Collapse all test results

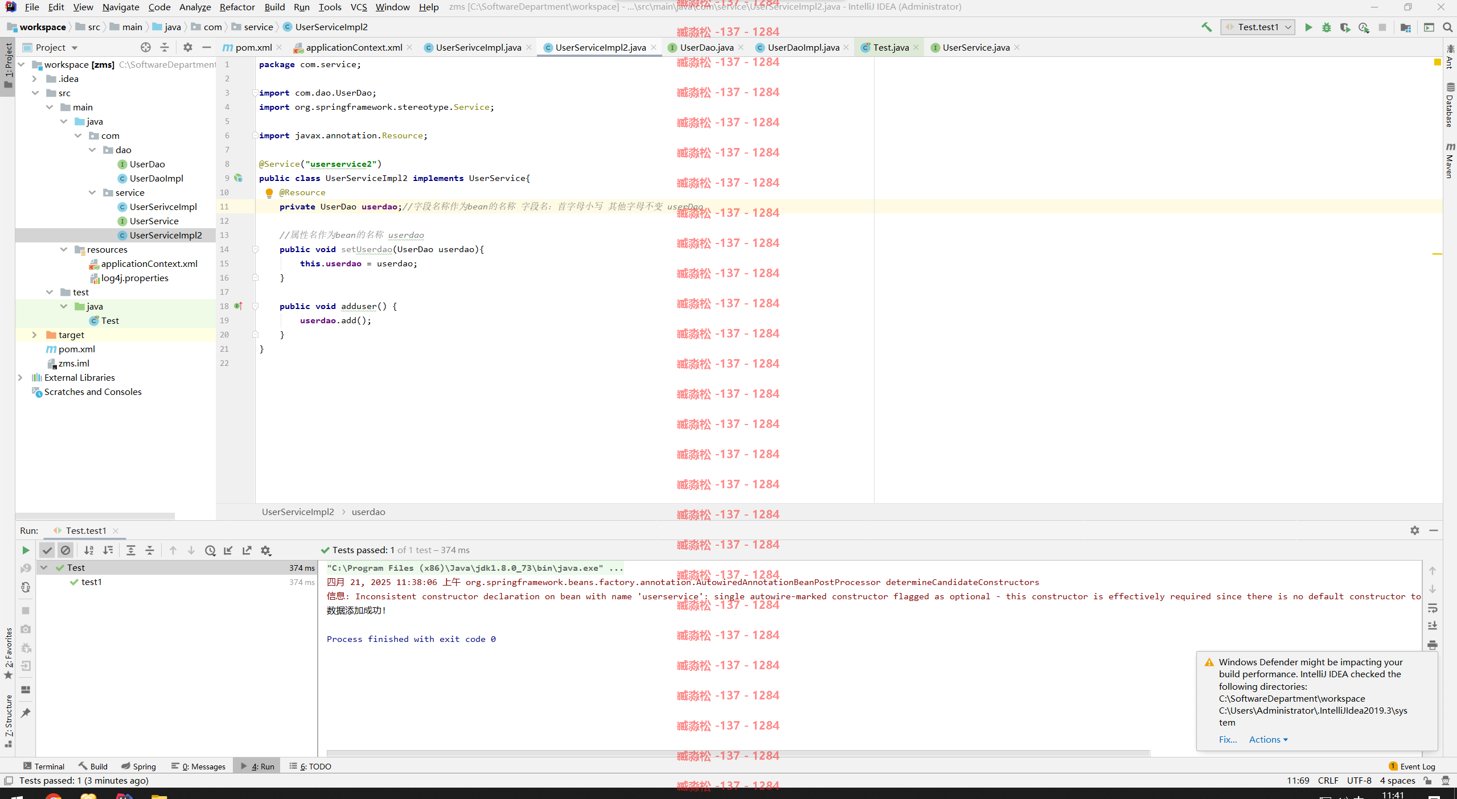tap(150, 550)
